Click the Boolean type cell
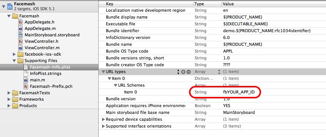Image resolution: width=326 pixels, height=137 pixels. (x=203, y=106)
